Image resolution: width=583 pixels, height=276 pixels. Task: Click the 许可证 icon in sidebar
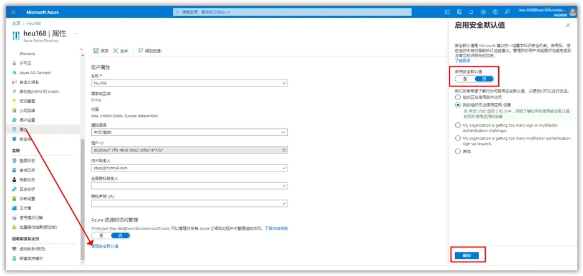click(x=14, y=63)
